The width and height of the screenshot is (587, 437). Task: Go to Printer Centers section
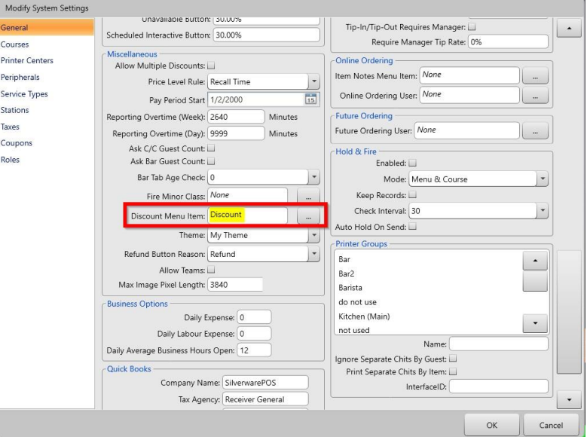[x=27, y=60]
